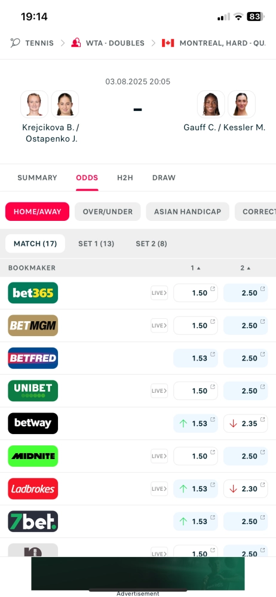This screenshot has width=276, height=597.
Task: Sort bookmakers by column 1 odds
Action: 195,268
